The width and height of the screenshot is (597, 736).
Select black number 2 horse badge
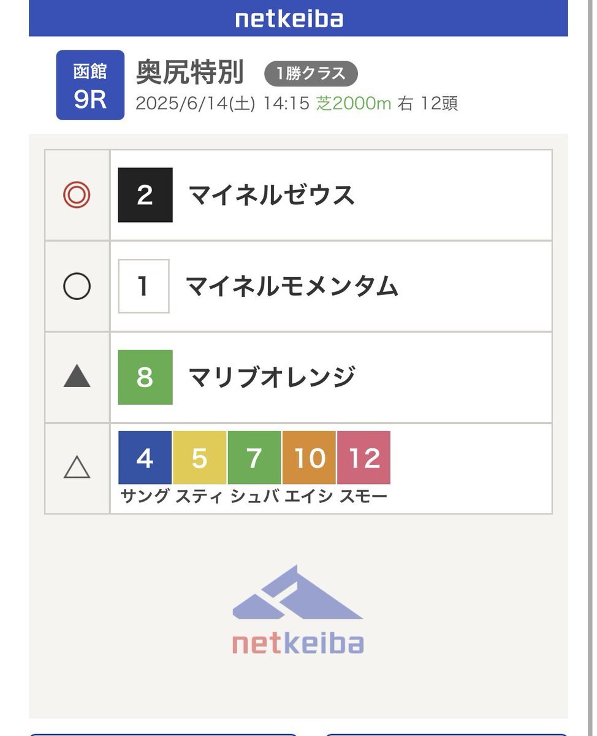(x=145, y=195)
